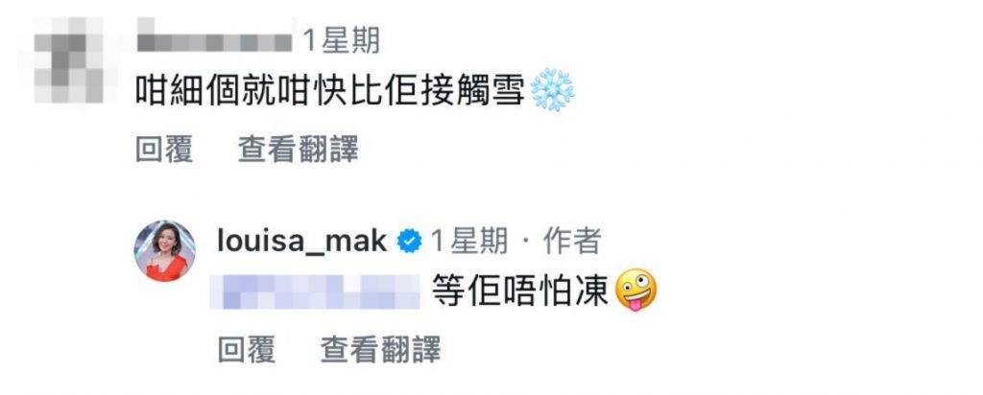Image resolution: width=983 pixels, height=395 pixels.
Task: Reply to louisa_mak's comment via 回覆
Action: point(247,349)
